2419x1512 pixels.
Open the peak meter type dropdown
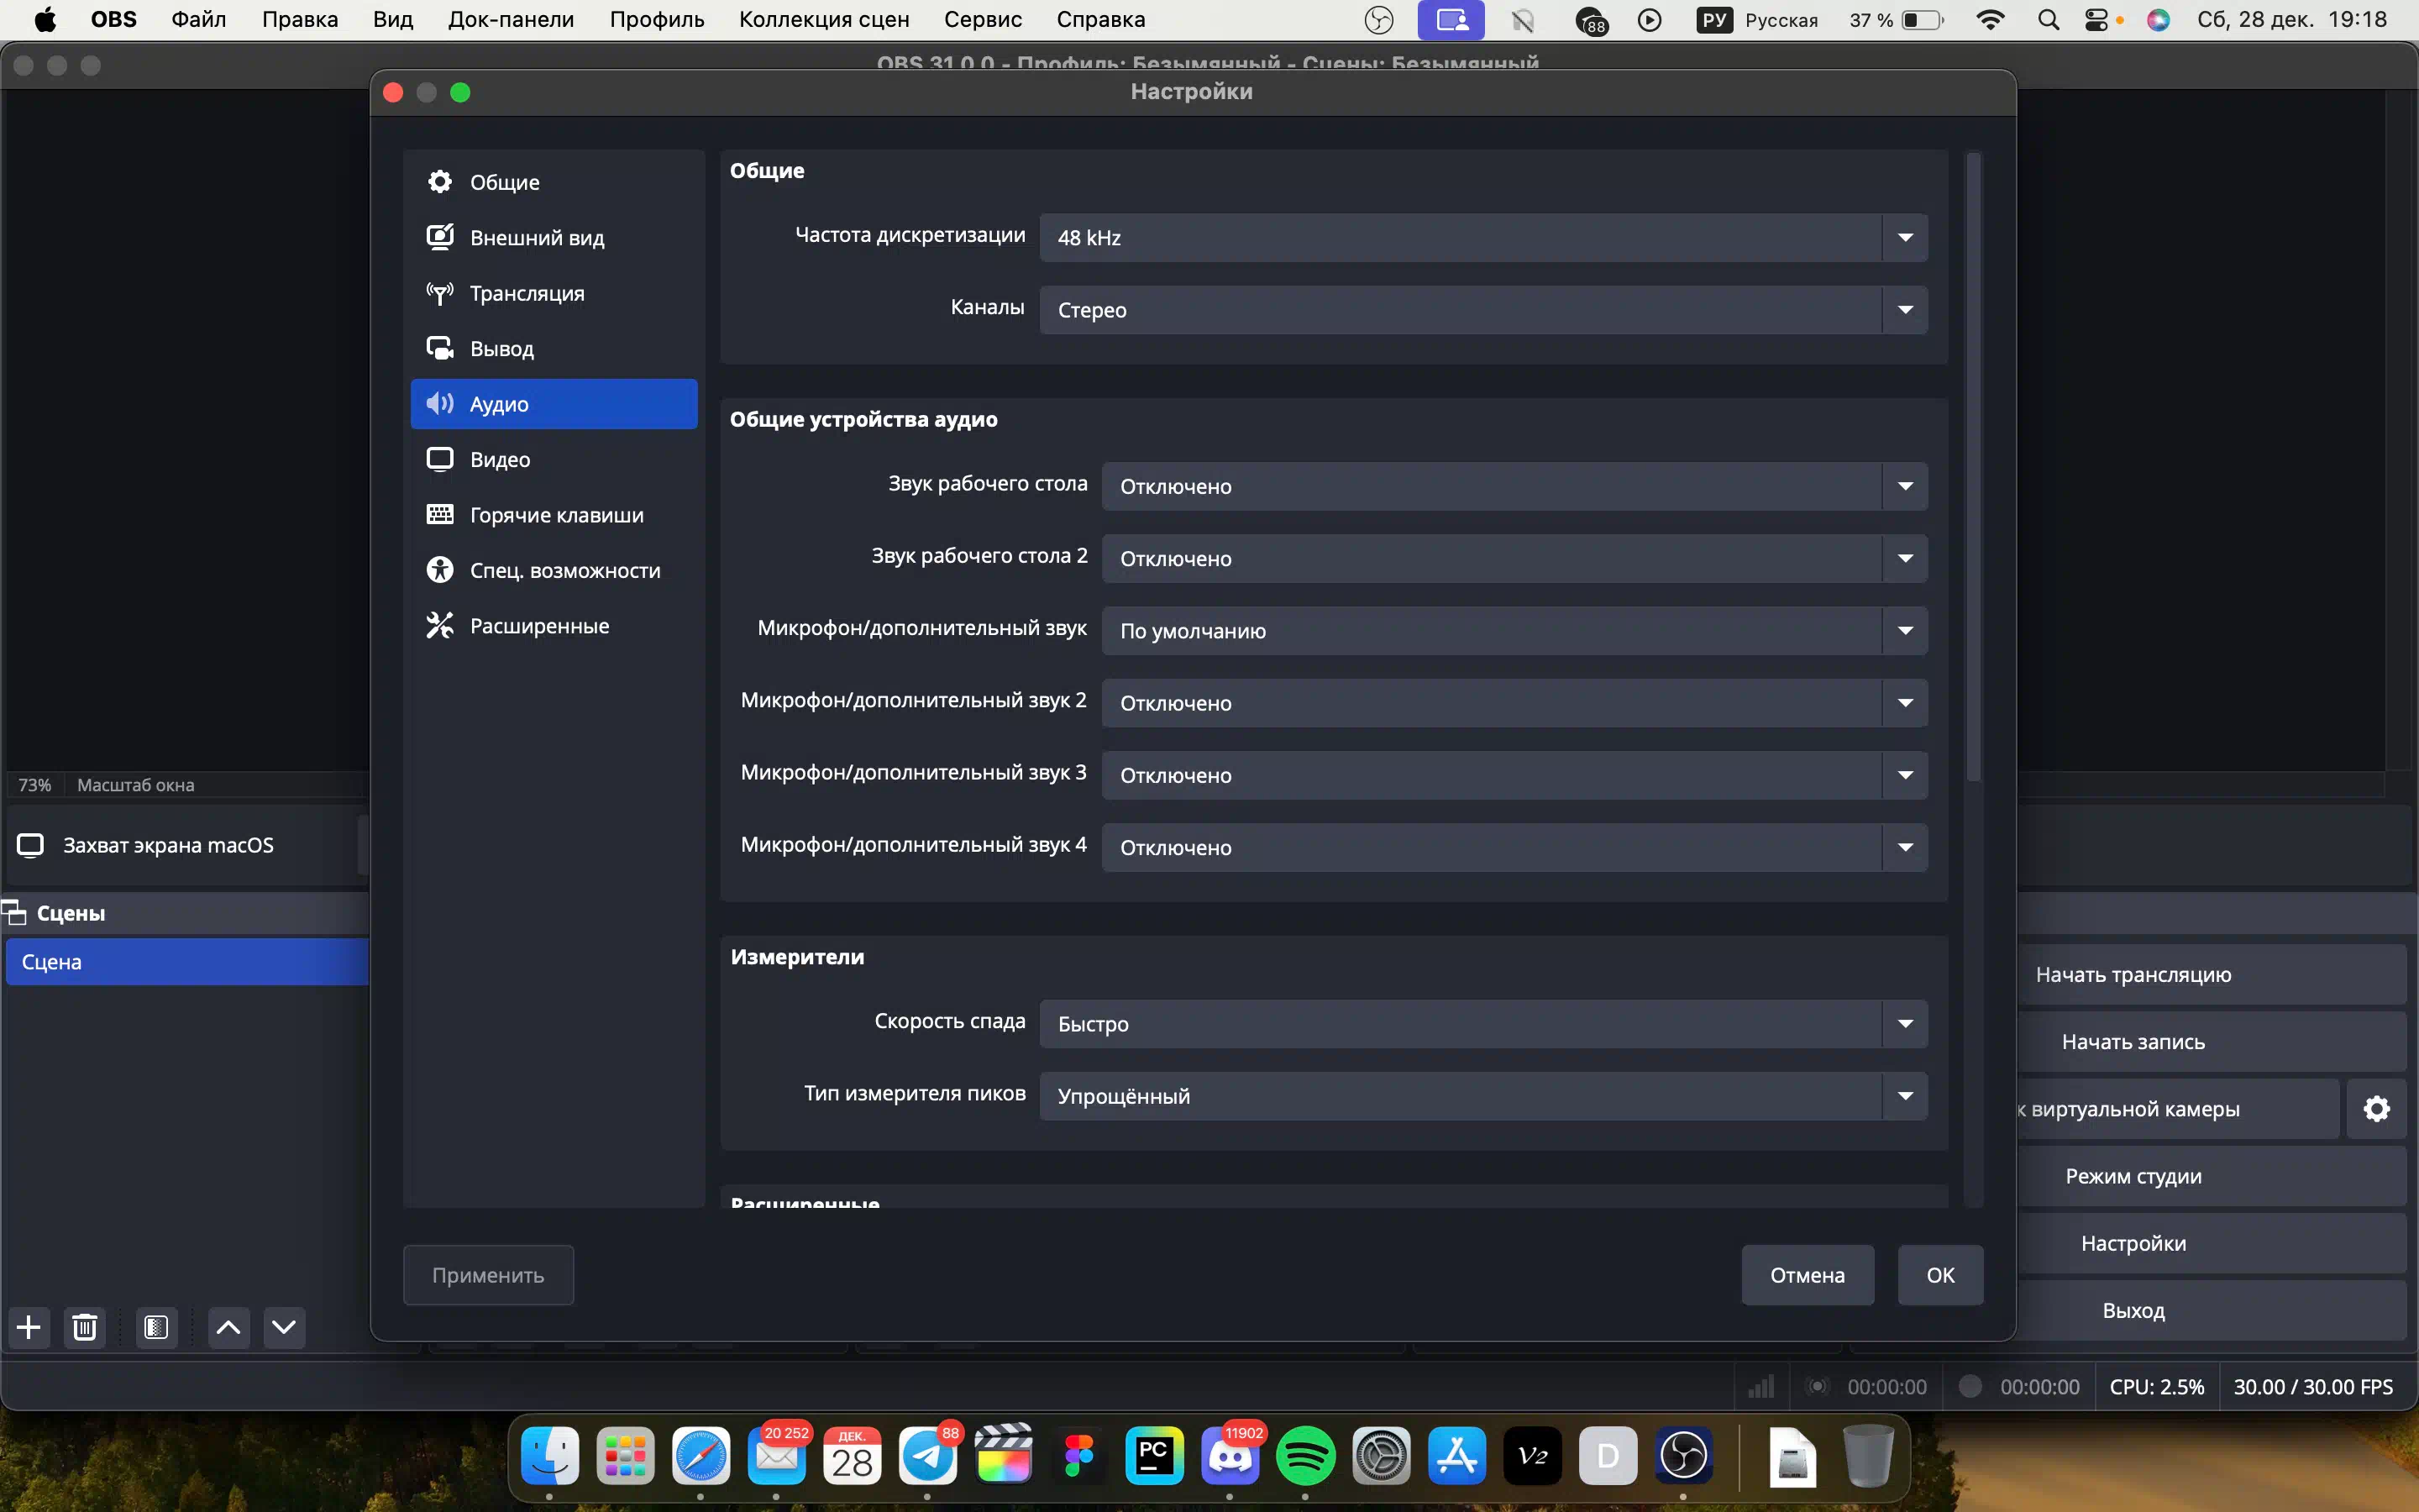(x=1482, y=1096)
